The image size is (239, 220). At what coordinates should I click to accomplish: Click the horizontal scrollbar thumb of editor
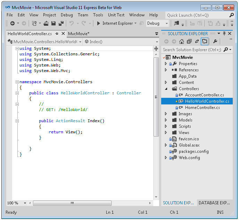tap(72, 203)
